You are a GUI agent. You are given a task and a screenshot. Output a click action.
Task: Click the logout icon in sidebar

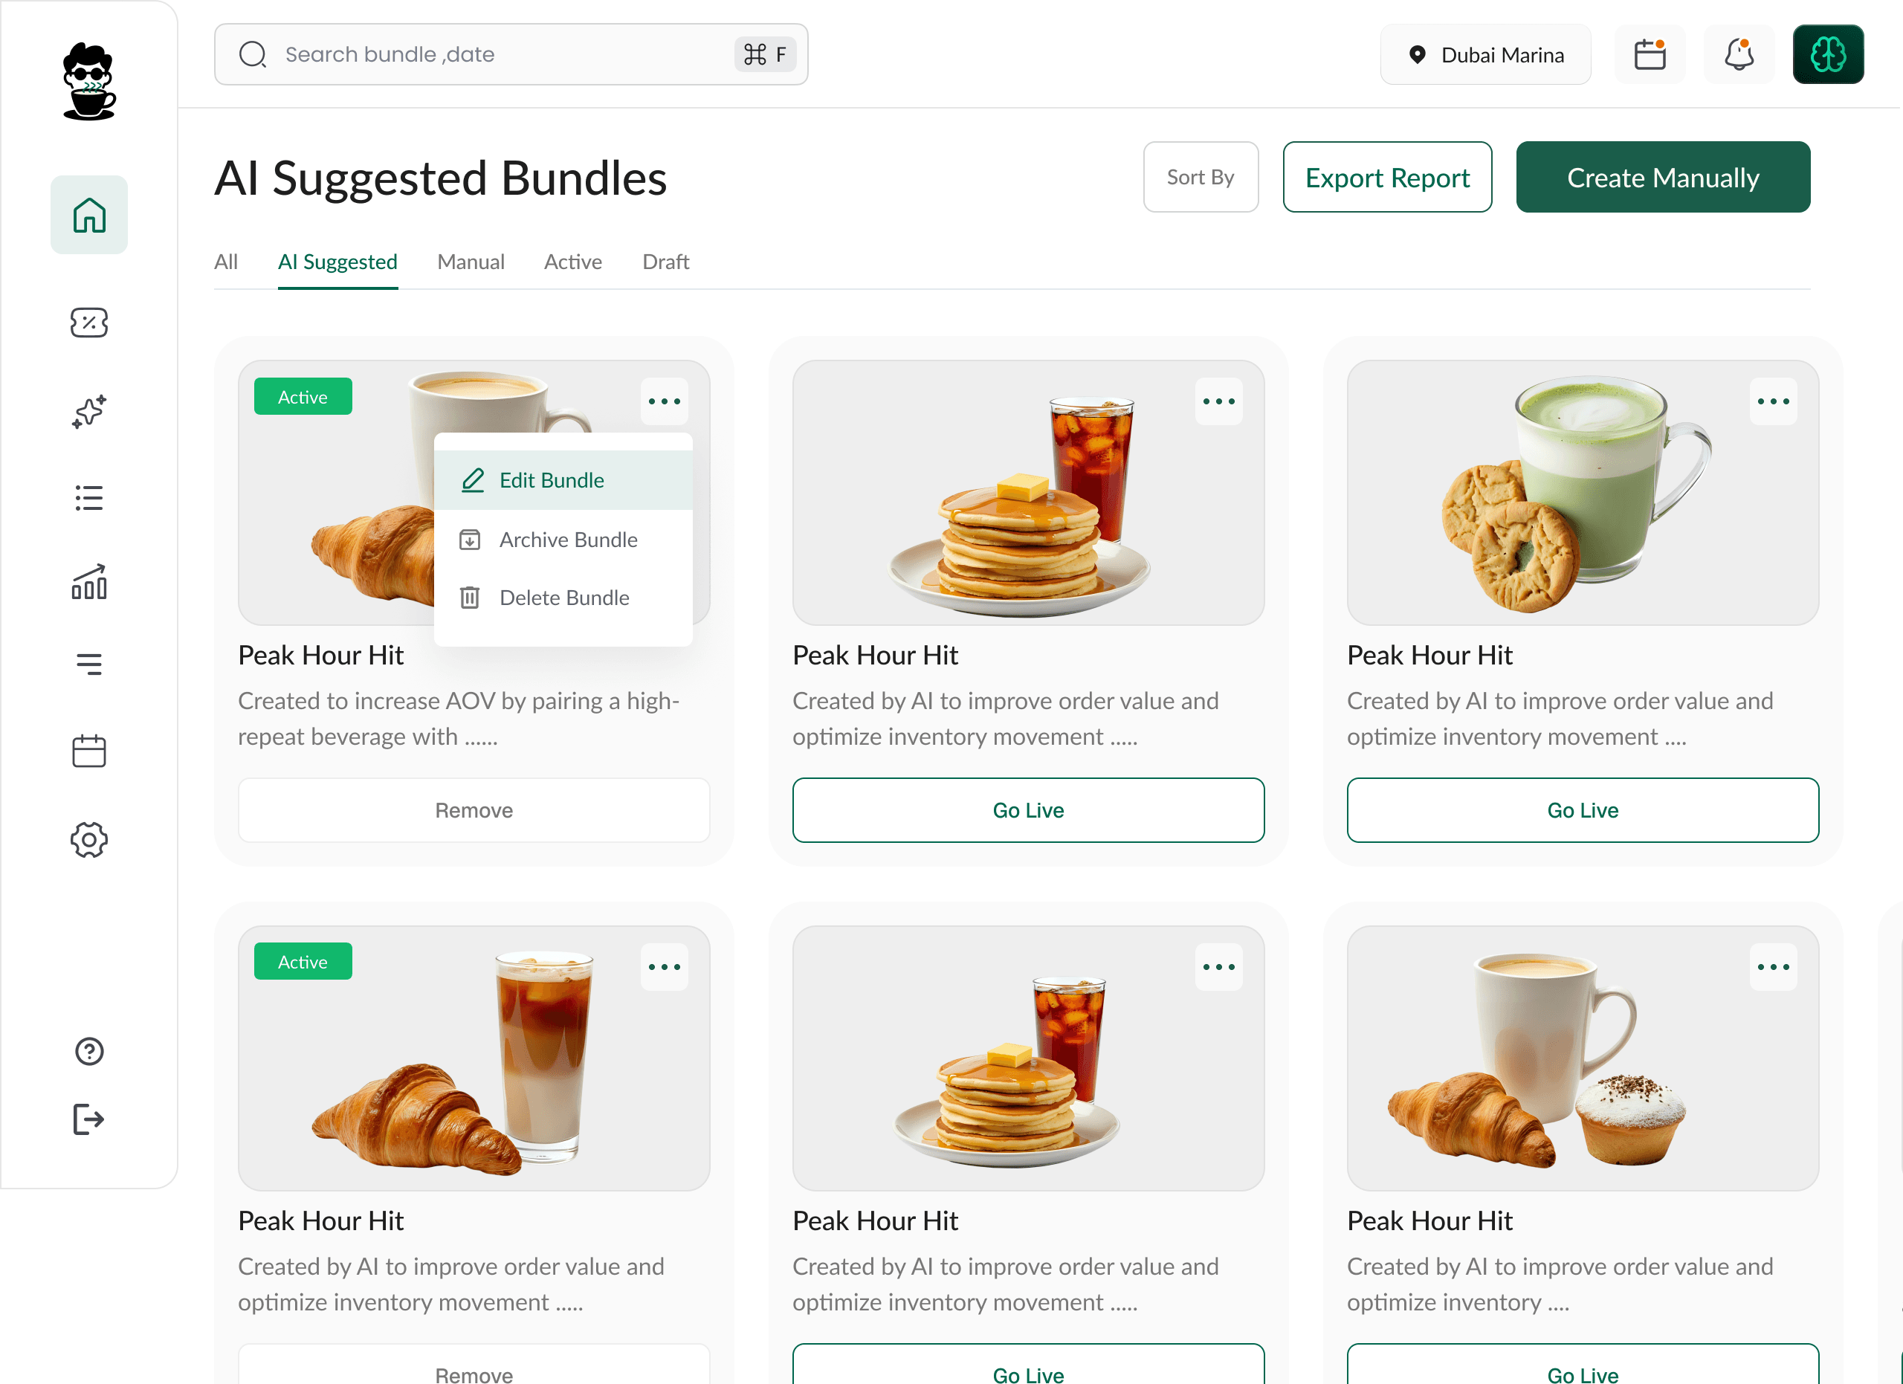(x=89, y=1119)
